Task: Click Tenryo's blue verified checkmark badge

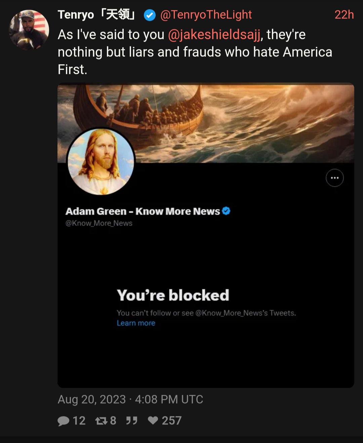Action: [150, 15]
